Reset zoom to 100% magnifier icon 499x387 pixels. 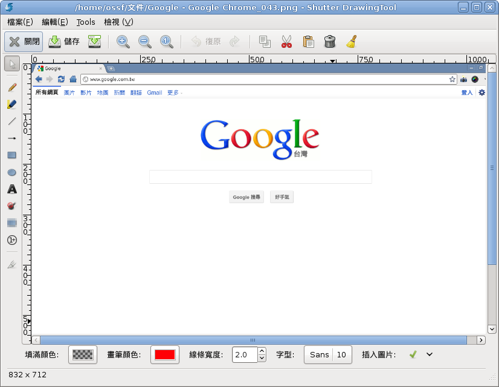pos(167,41)
